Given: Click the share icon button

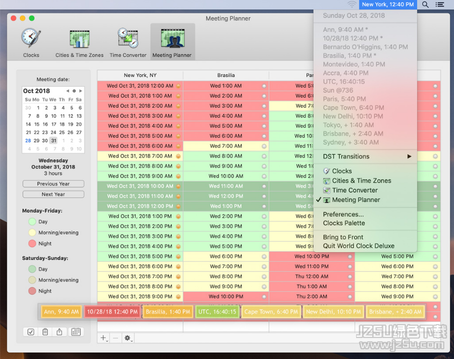Looking at the screenshot, I should 59,332.
